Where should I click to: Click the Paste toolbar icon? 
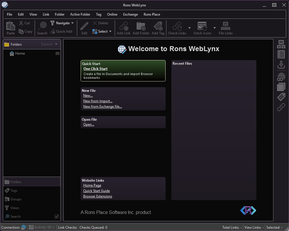click(x=11, y=26)
